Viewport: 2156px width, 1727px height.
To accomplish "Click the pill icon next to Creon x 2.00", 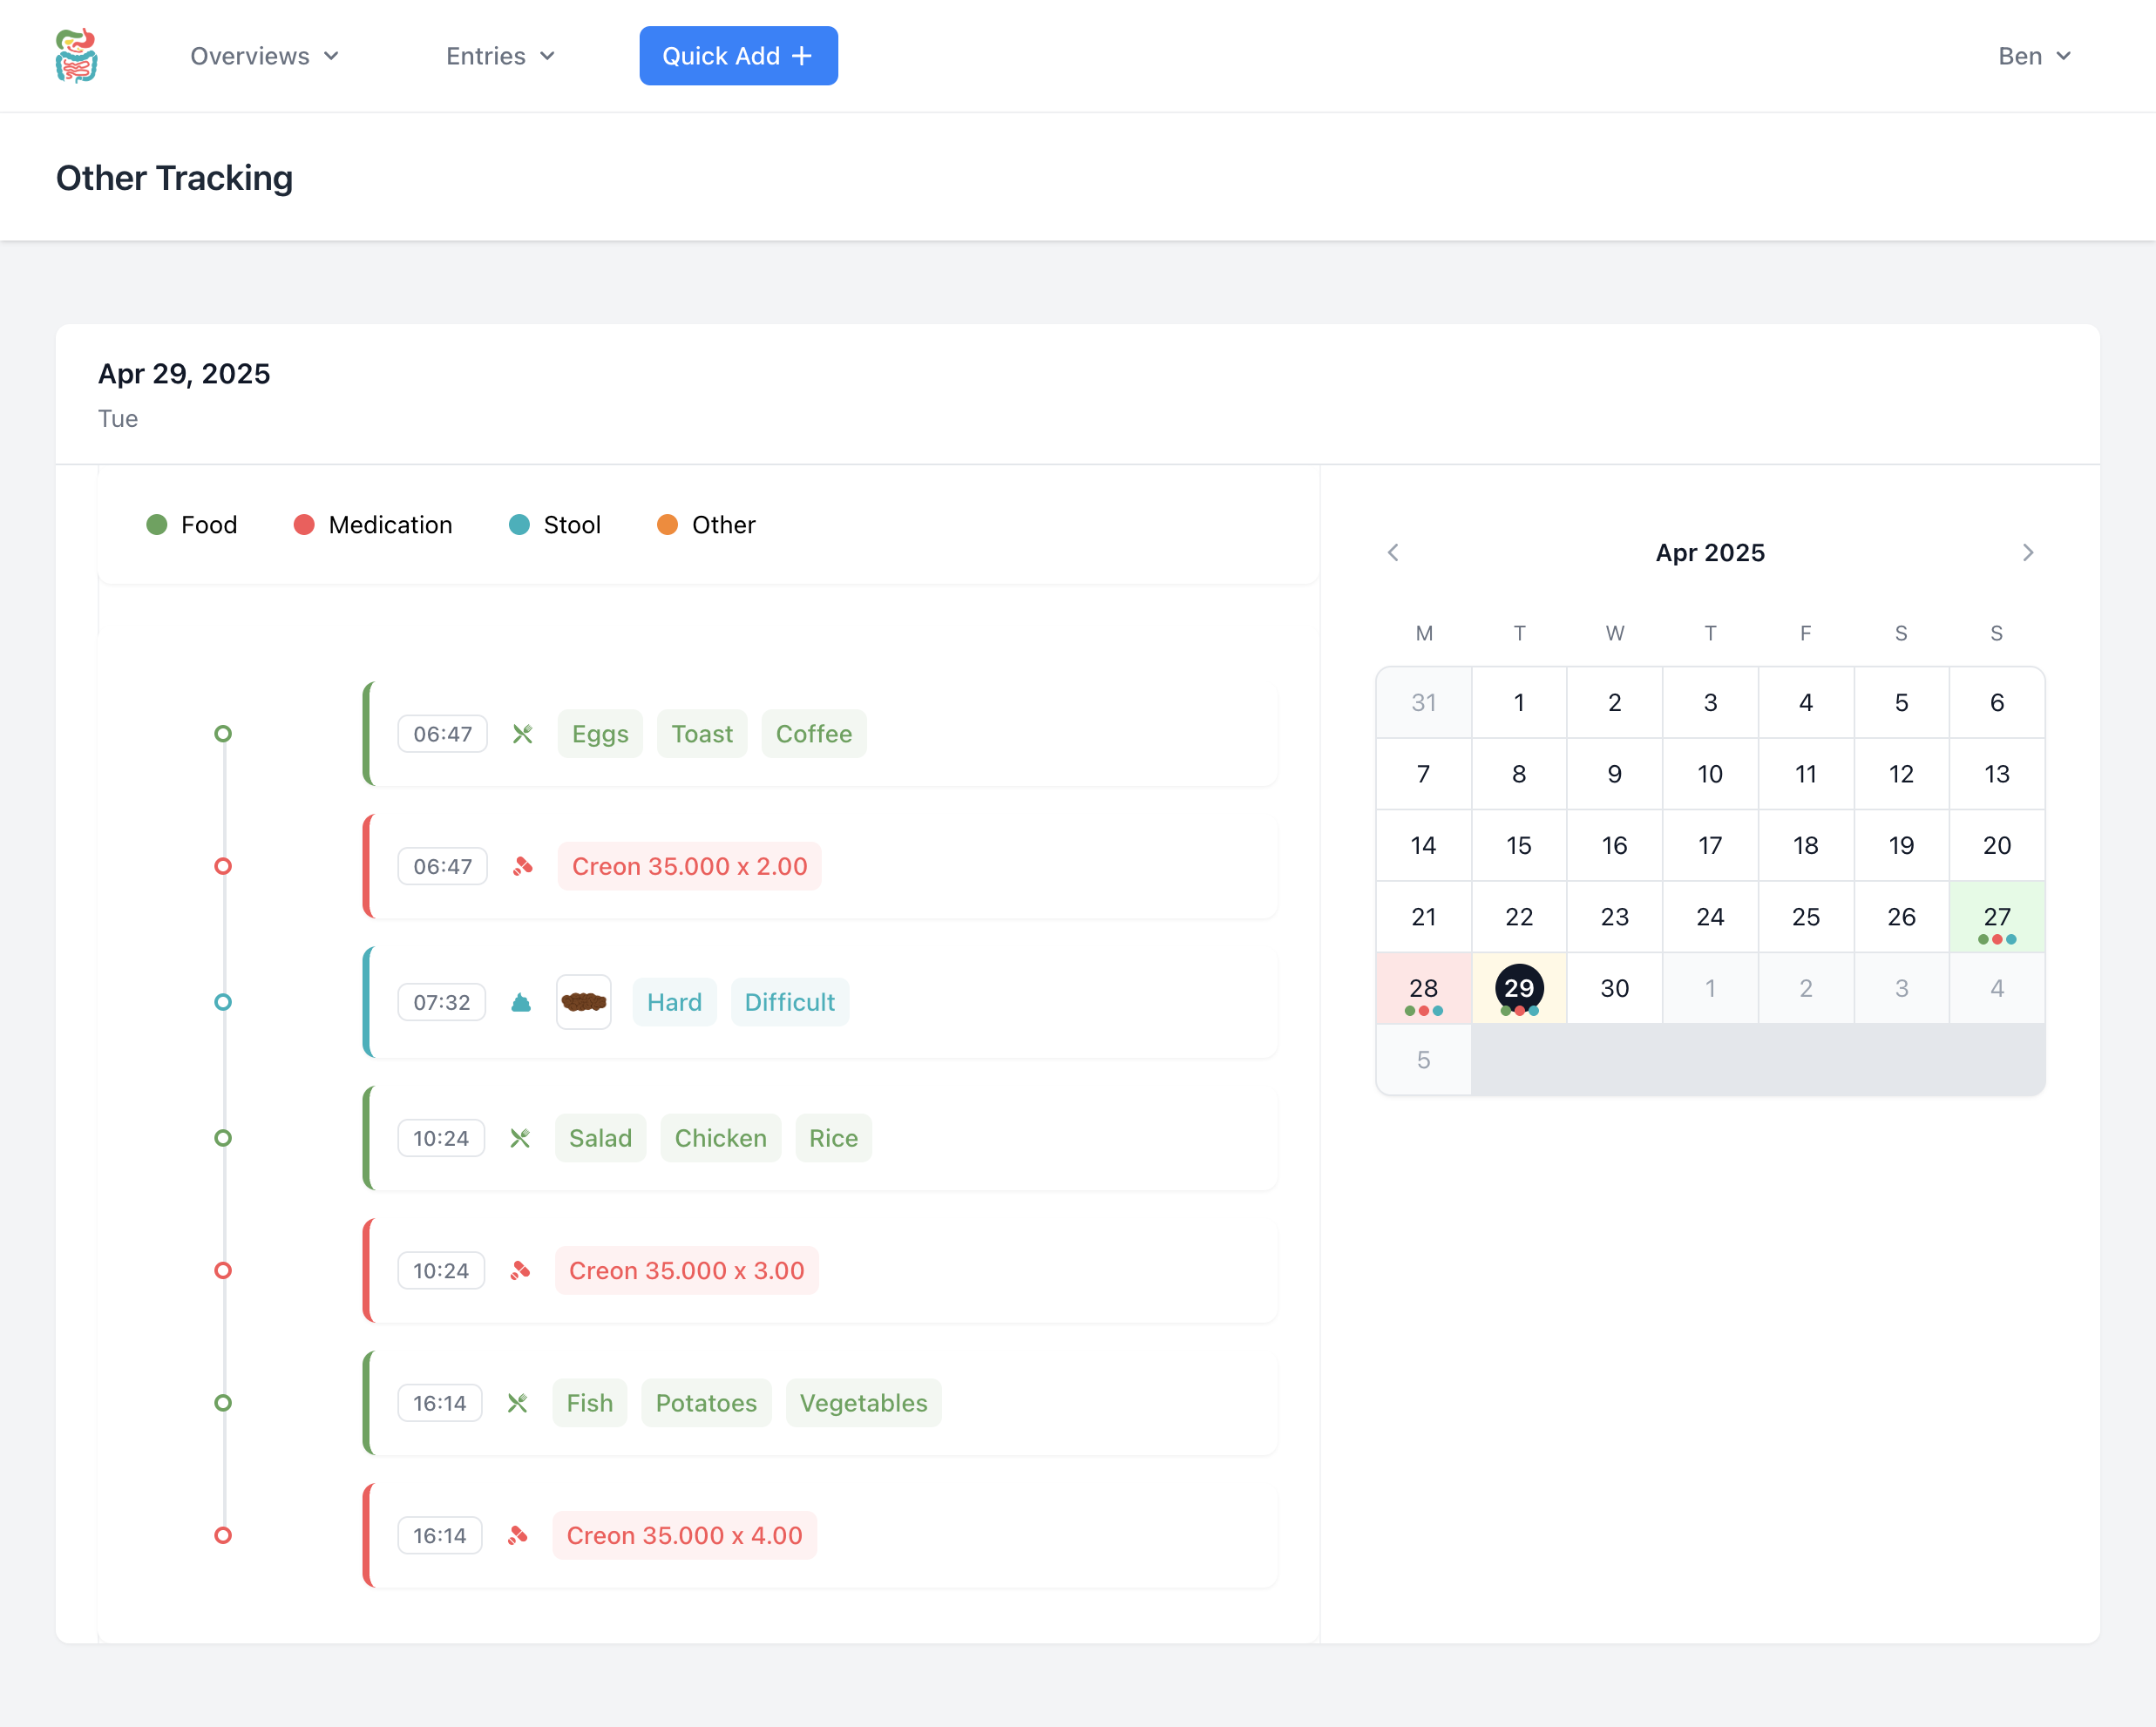I will [x=522, y=866].
